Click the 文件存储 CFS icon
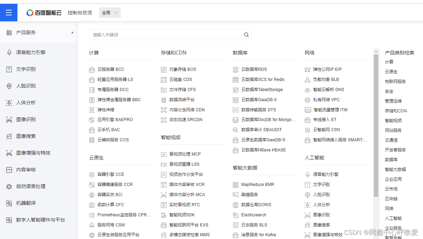This screenshot has width=423, height=239. click(x=164, y=90)
